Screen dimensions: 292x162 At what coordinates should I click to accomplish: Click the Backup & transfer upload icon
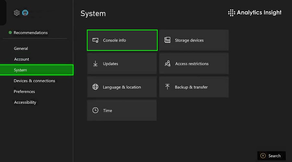point(167,87)
